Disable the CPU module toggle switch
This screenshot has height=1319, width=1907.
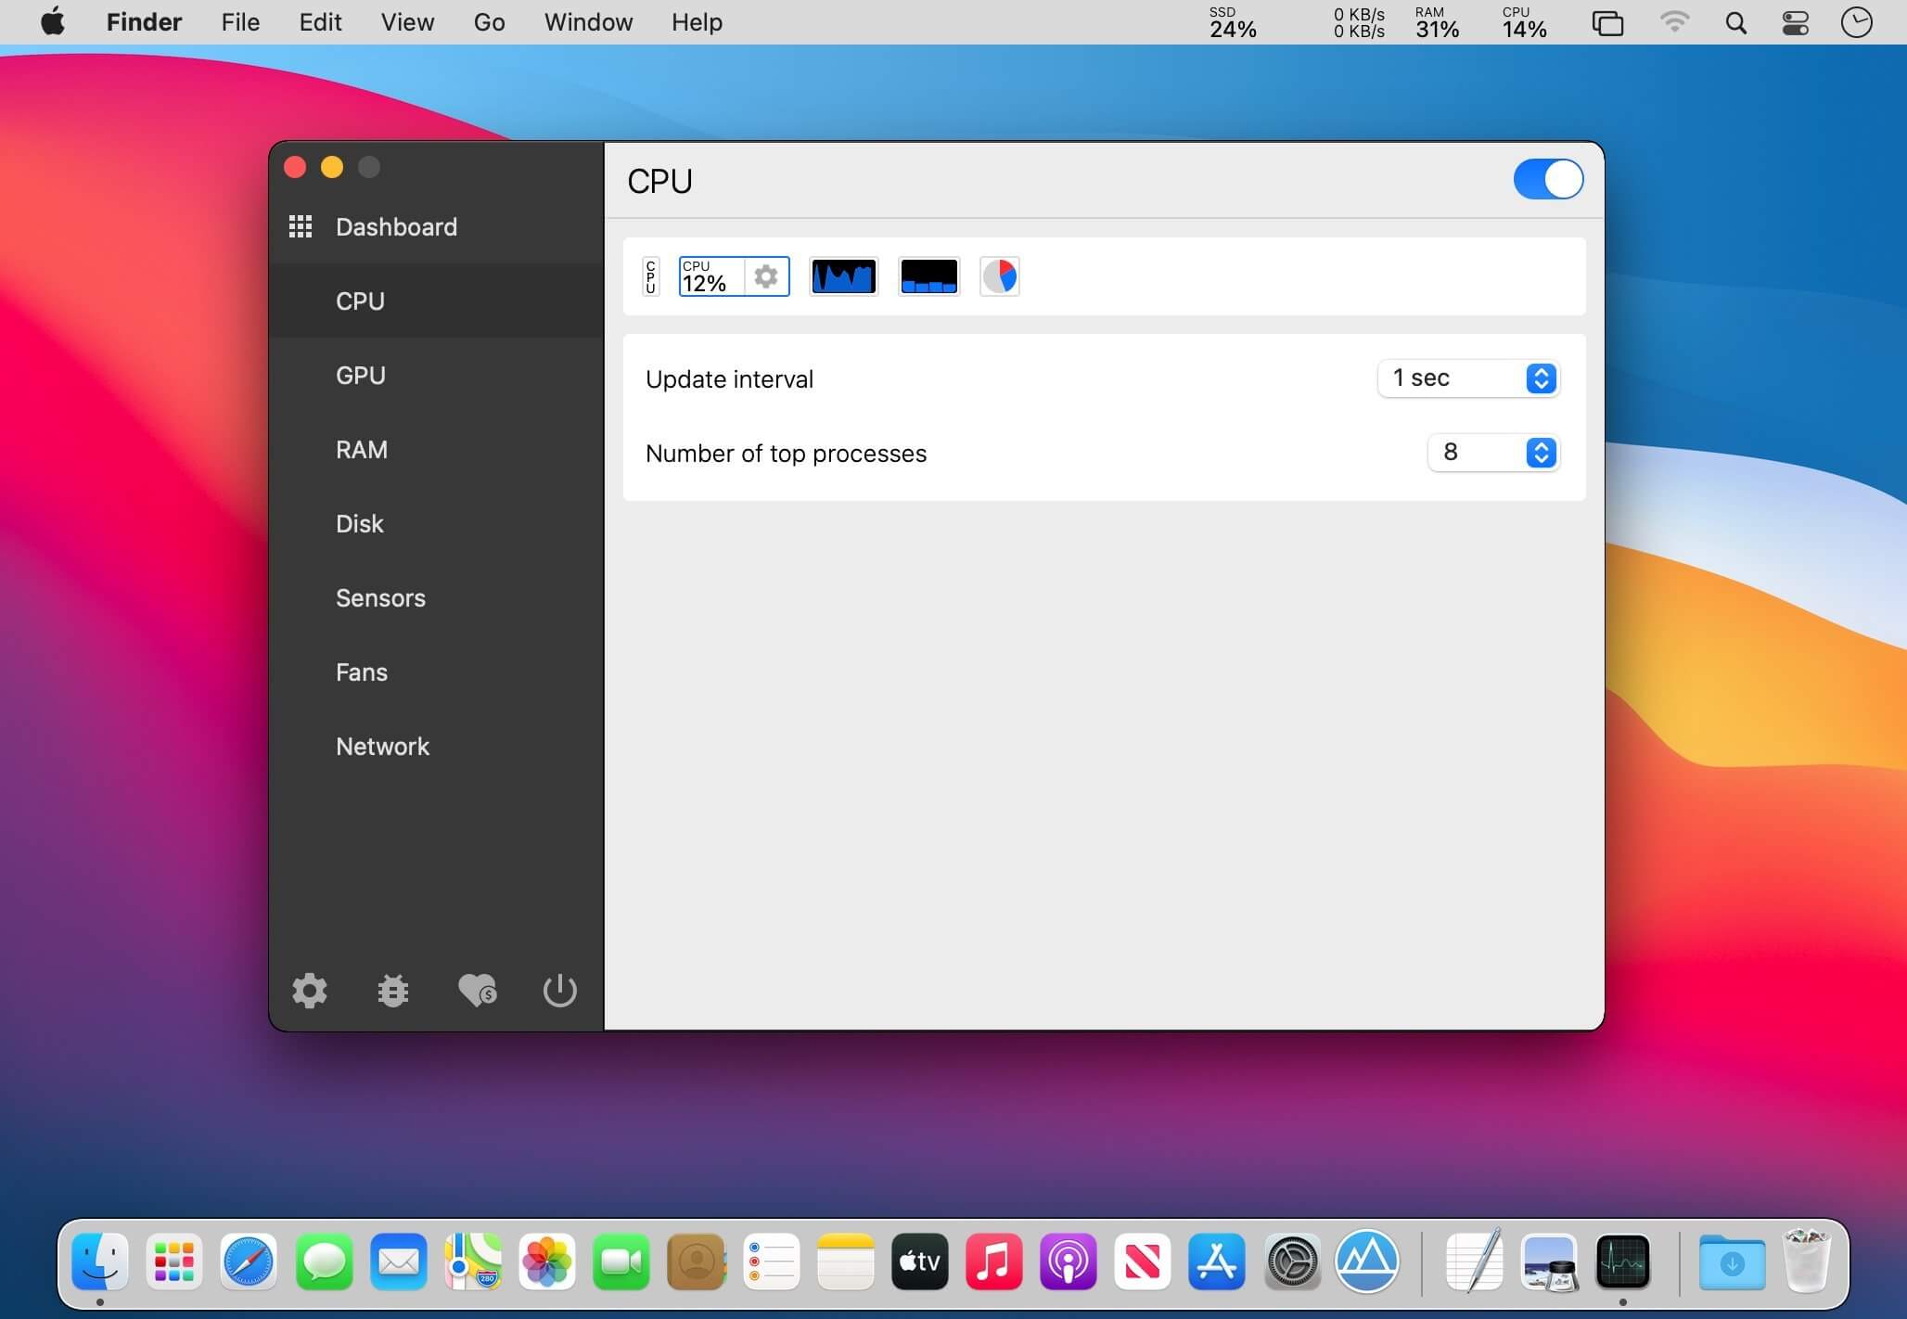tap(1548, 179)
